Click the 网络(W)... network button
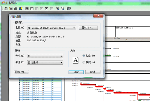 [x=22, y=72]
